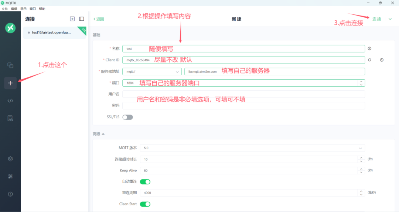The image size is (399, 212).
Task: Decrease Keep Alive with down arrow
Action: (361, 172)
